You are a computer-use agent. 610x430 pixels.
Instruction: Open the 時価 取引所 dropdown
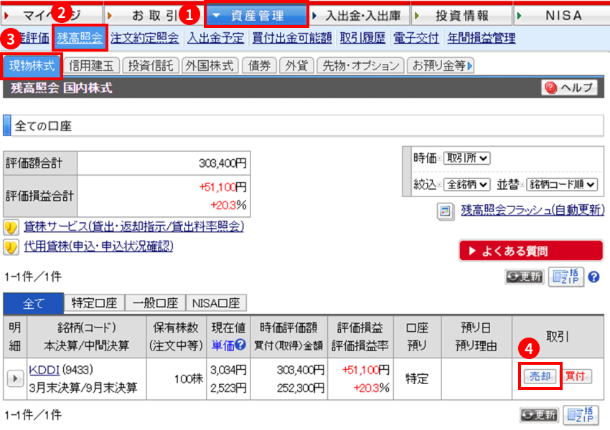click(466, 158)
